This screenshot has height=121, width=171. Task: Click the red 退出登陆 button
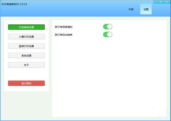(x=27, y=83)
